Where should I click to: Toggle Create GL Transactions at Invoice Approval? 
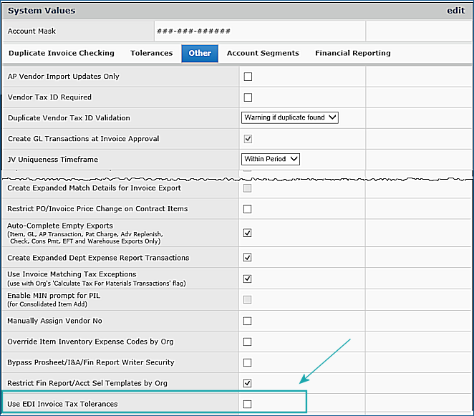click(x=248, y=139)
